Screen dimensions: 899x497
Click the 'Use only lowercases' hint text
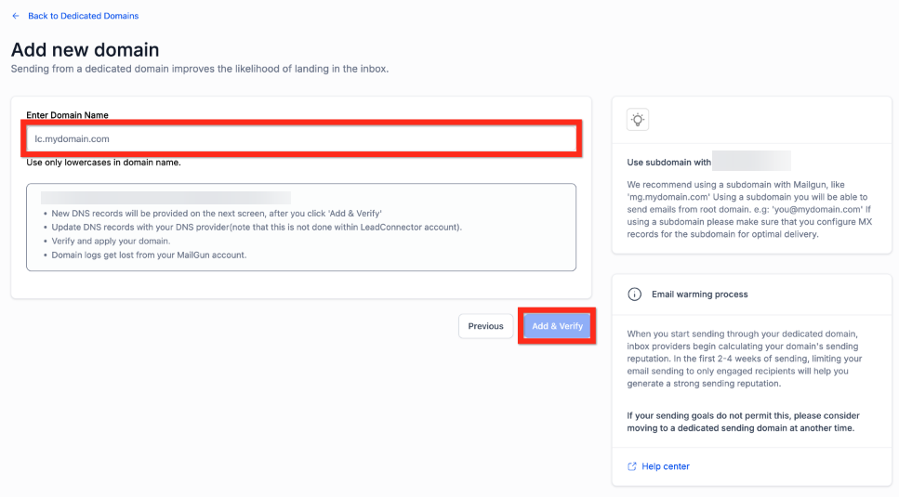pos(103,163)
